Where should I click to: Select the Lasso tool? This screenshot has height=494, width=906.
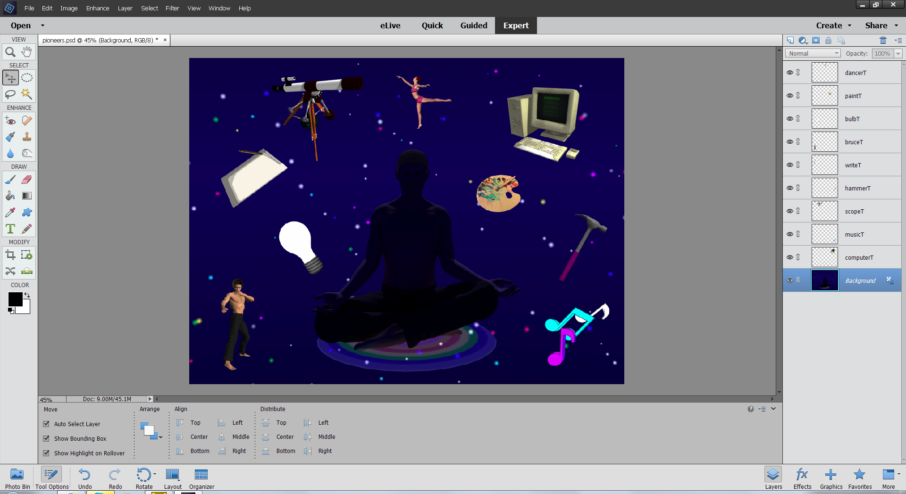[10, 94]
